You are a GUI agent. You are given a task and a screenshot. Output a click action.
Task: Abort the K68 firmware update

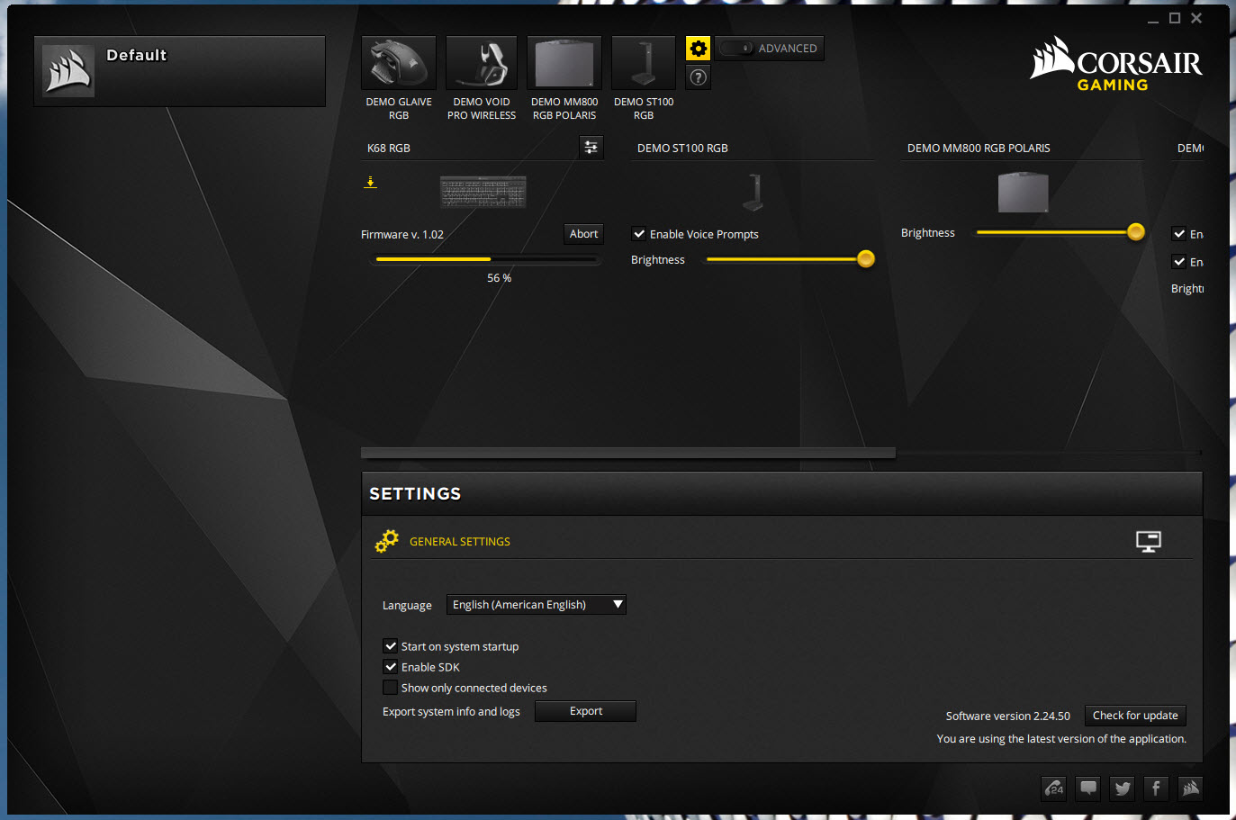coord(583,234)
